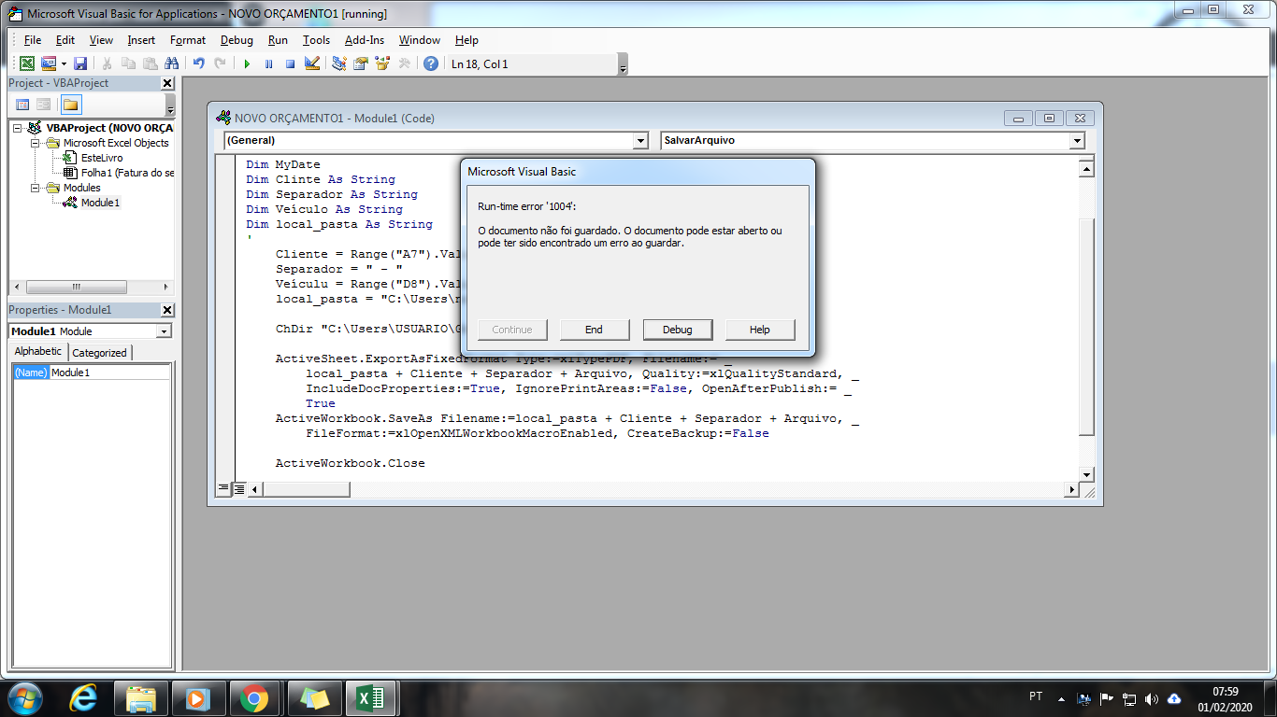Viewport: 1277px width, 717px height.
Task: Click the (Name) property row
Action: coord(92,373)
